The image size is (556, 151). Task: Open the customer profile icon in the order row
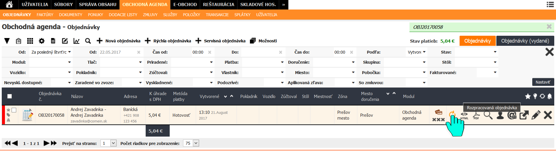click(500, 115)
